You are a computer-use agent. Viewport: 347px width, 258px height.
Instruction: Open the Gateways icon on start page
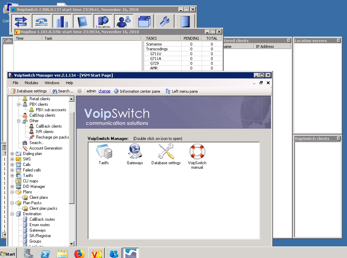[x=135, y=154]
